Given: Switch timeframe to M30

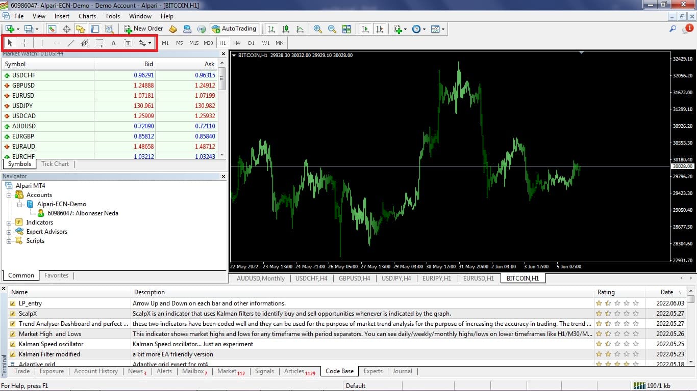Looking at the screenshot, I should [x=208, y=43].
